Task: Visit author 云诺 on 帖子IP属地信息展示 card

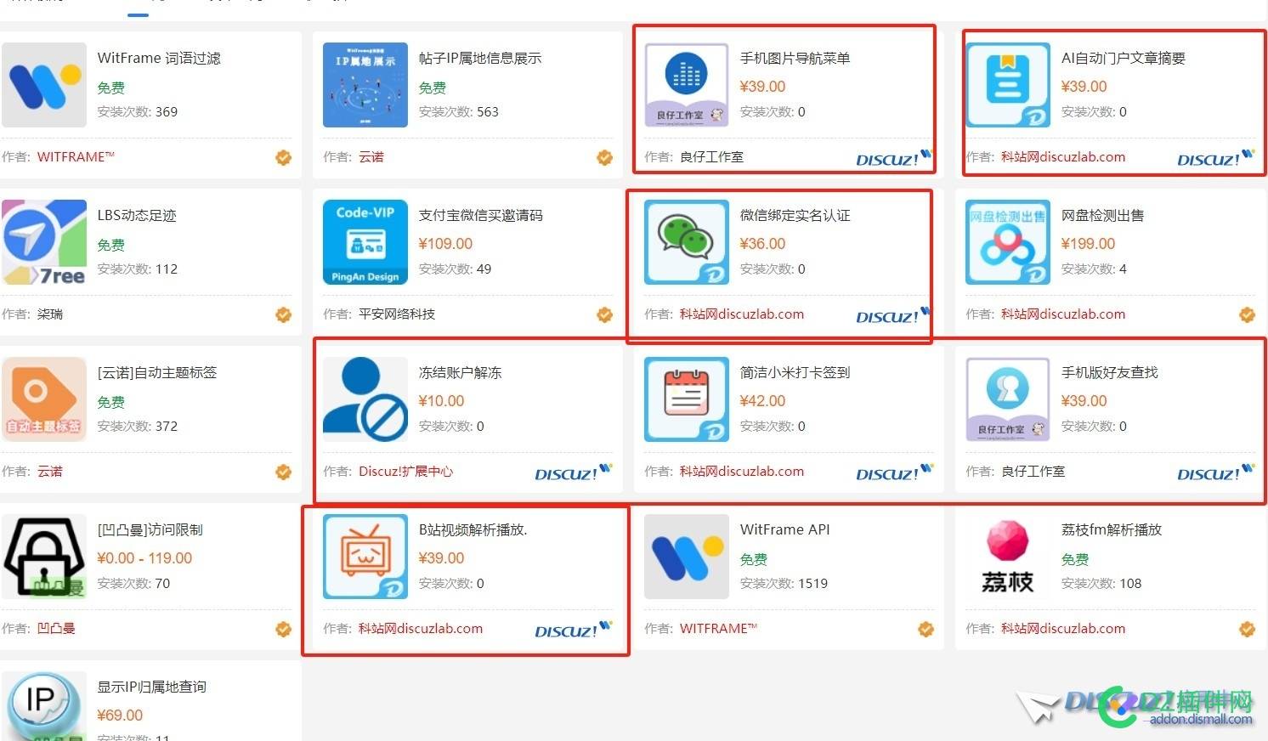Action: pos(371,156)
